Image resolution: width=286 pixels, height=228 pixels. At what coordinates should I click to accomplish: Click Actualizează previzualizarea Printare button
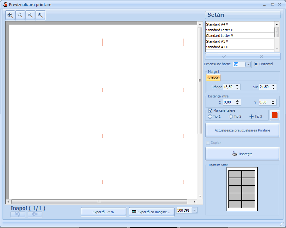coord(242,130)
